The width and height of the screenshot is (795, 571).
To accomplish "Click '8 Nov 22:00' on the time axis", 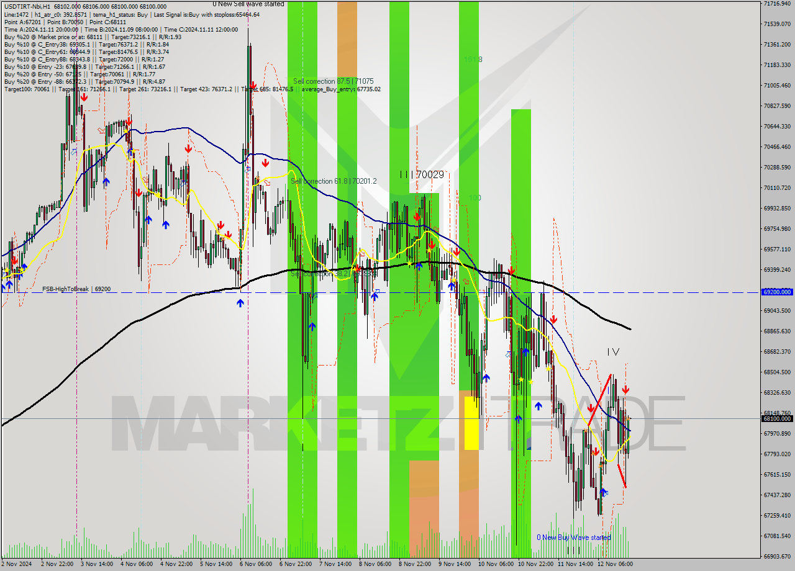I will coord(415,564).
